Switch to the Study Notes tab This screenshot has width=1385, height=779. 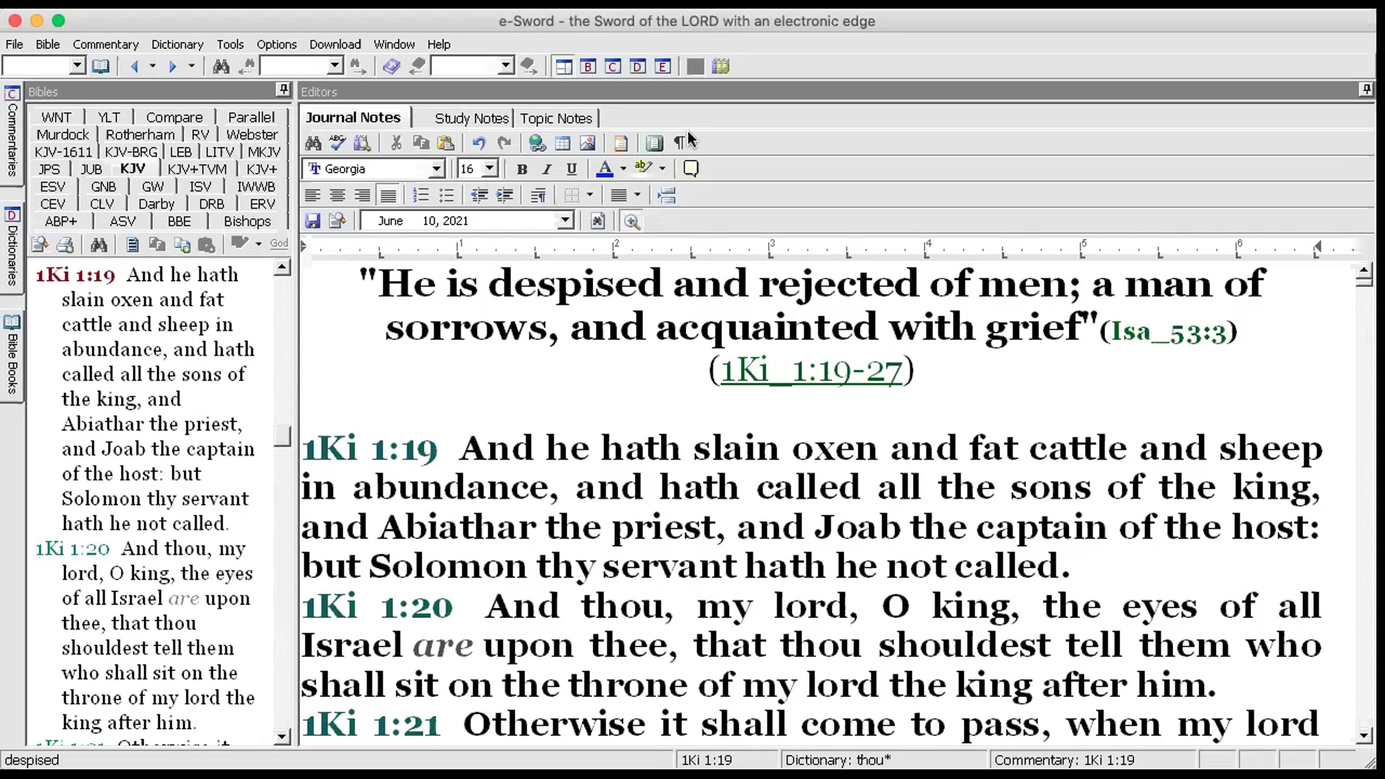click(471, 118)
